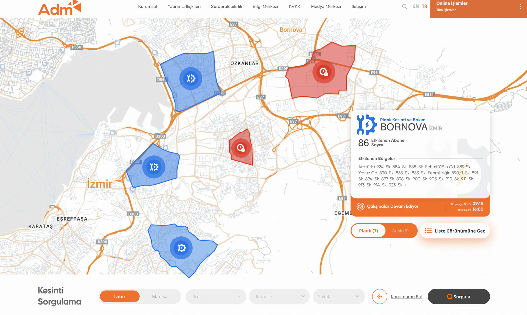Click the large İzmir label on the map
The image size is (527, 315).
pyautogui.click(x=100, y=184)
